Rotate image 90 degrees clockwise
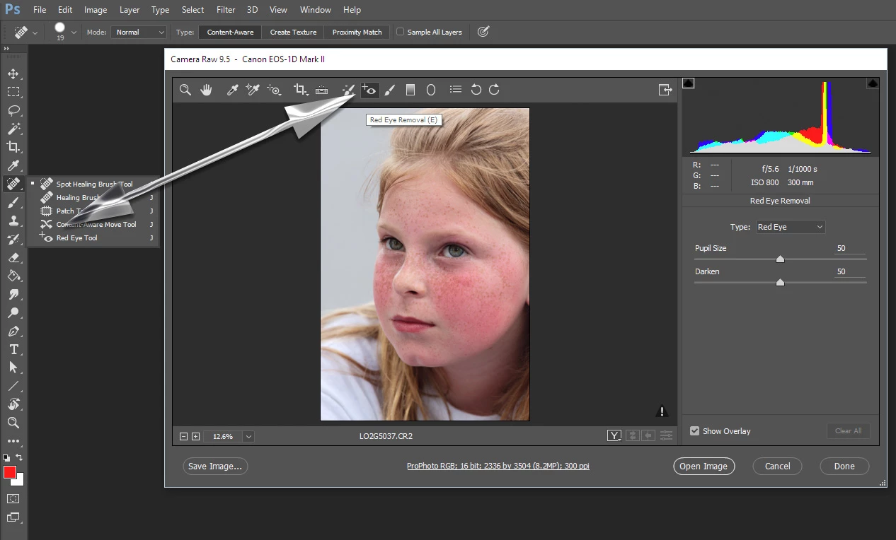 pos(494,90)
